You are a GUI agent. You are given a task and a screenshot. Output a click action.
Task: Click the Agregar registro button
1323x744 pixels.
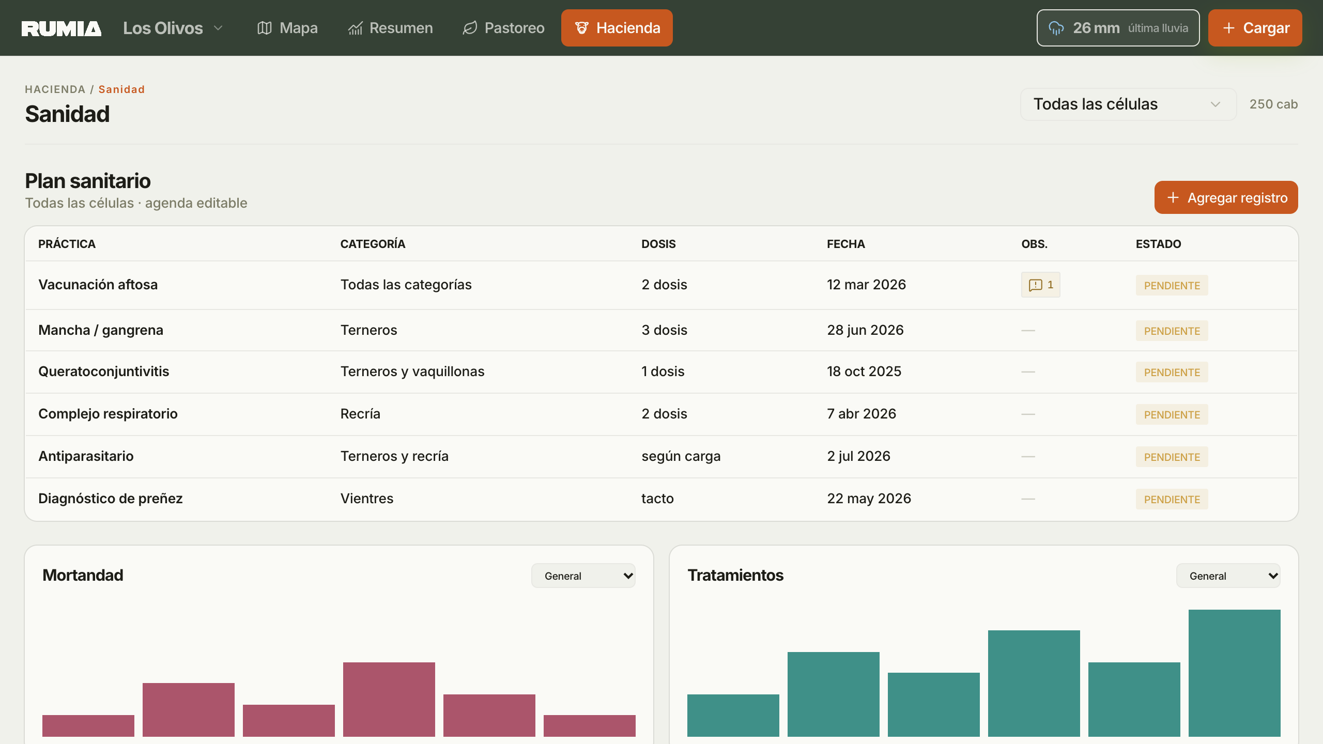coord(1226,197)
